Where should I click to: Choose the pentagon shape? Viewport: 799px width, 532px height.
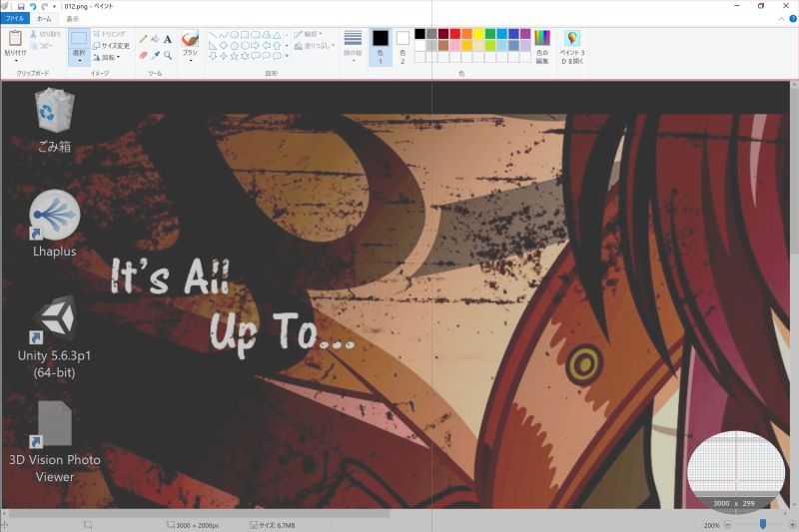click(x=234, y=45)
